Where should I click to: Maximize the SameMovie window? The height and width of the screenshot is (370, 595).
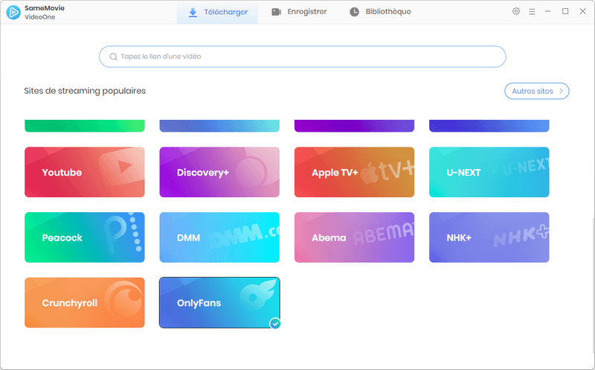(x=565, y=11)
